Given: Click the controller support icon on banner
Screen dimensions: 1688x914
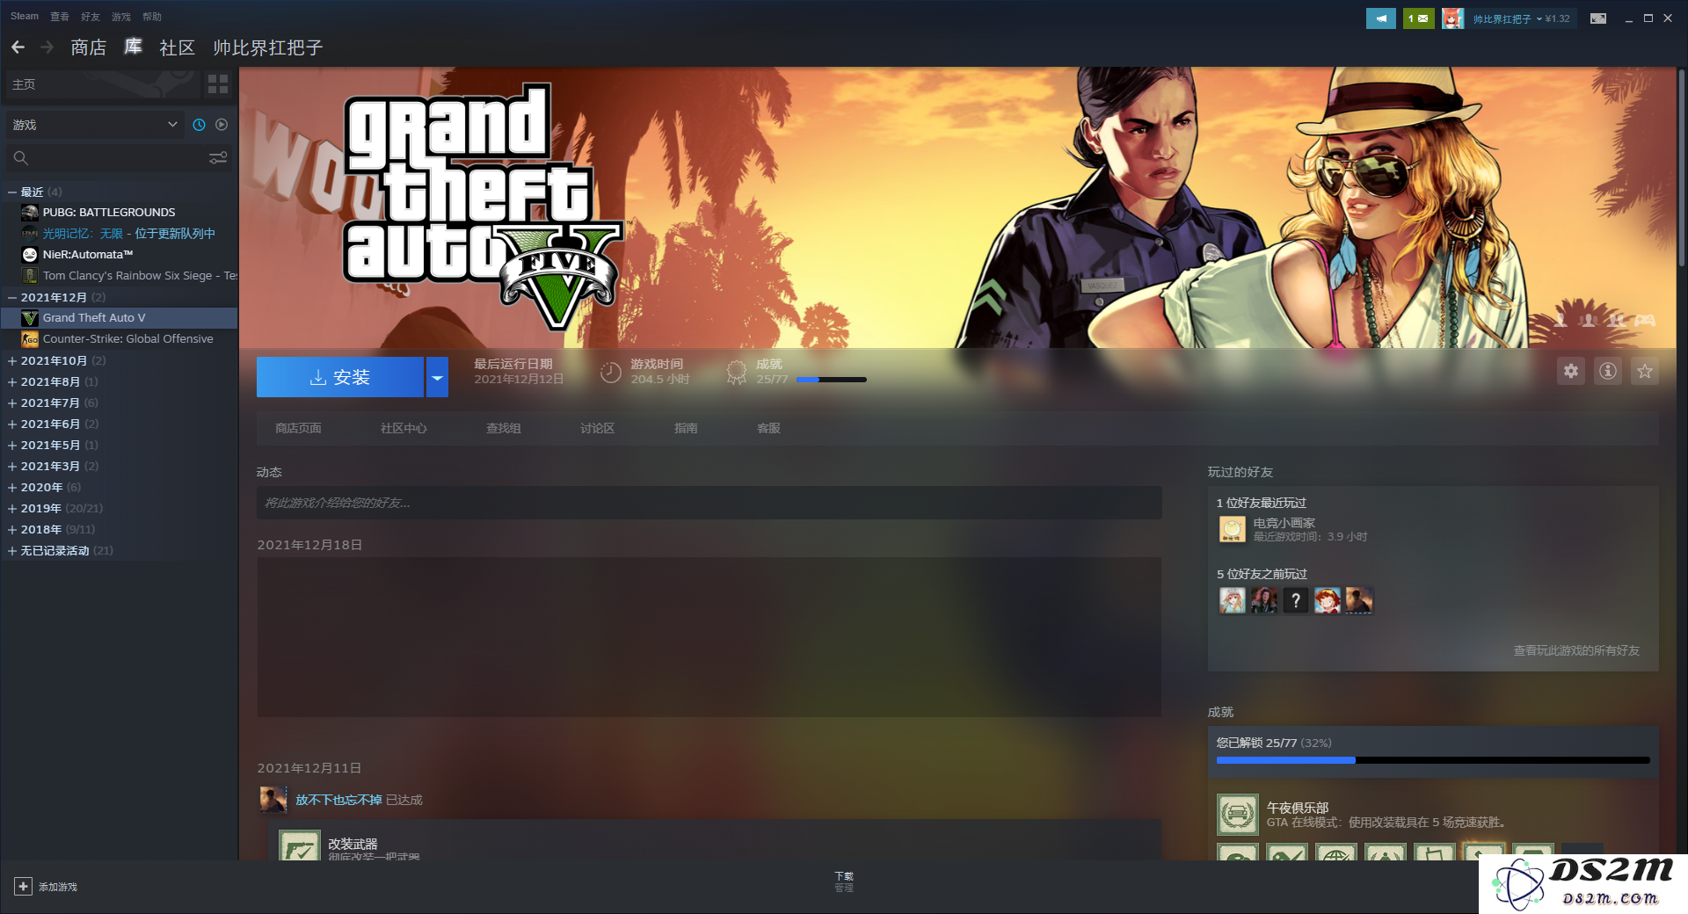Looking at the screenshot, I should point(1645,321).
